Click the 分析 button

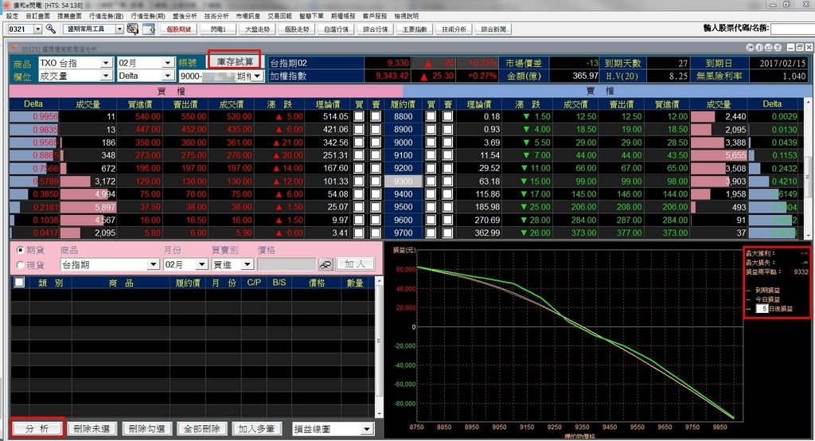click(x=37, y=428)
